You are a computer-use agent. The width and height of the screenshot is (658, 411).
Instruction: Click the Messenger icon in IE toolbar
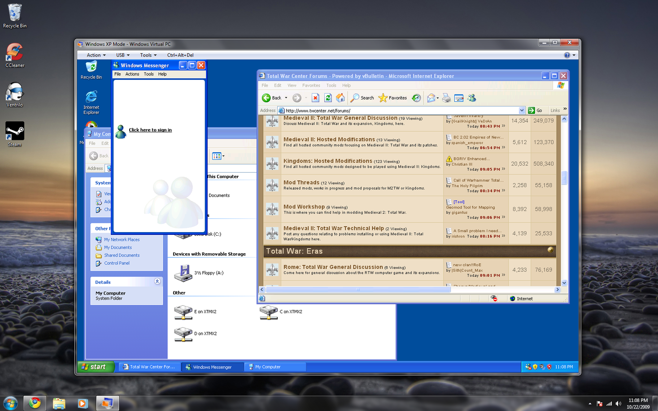(471, 98)
